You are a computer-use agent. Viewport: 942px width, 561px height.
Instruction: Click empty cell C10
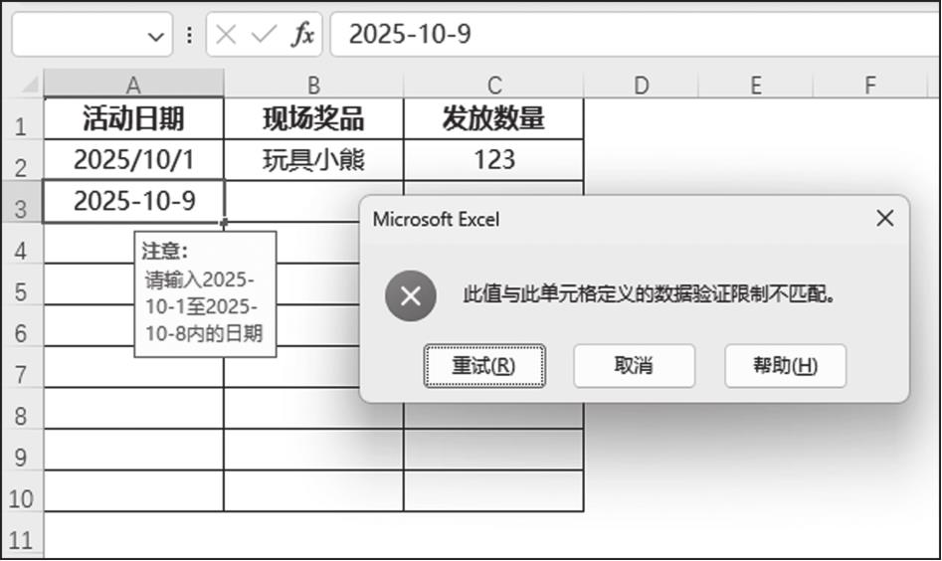(x=493, y=491)
